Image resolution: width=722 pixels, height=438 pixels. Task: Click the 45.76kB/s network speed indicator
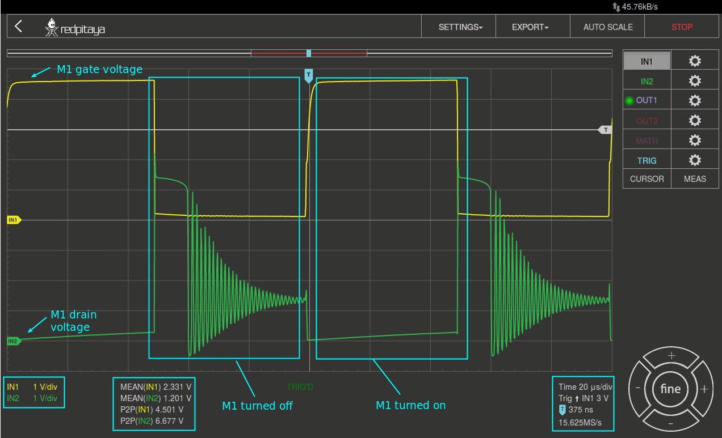tap(635, 7)
